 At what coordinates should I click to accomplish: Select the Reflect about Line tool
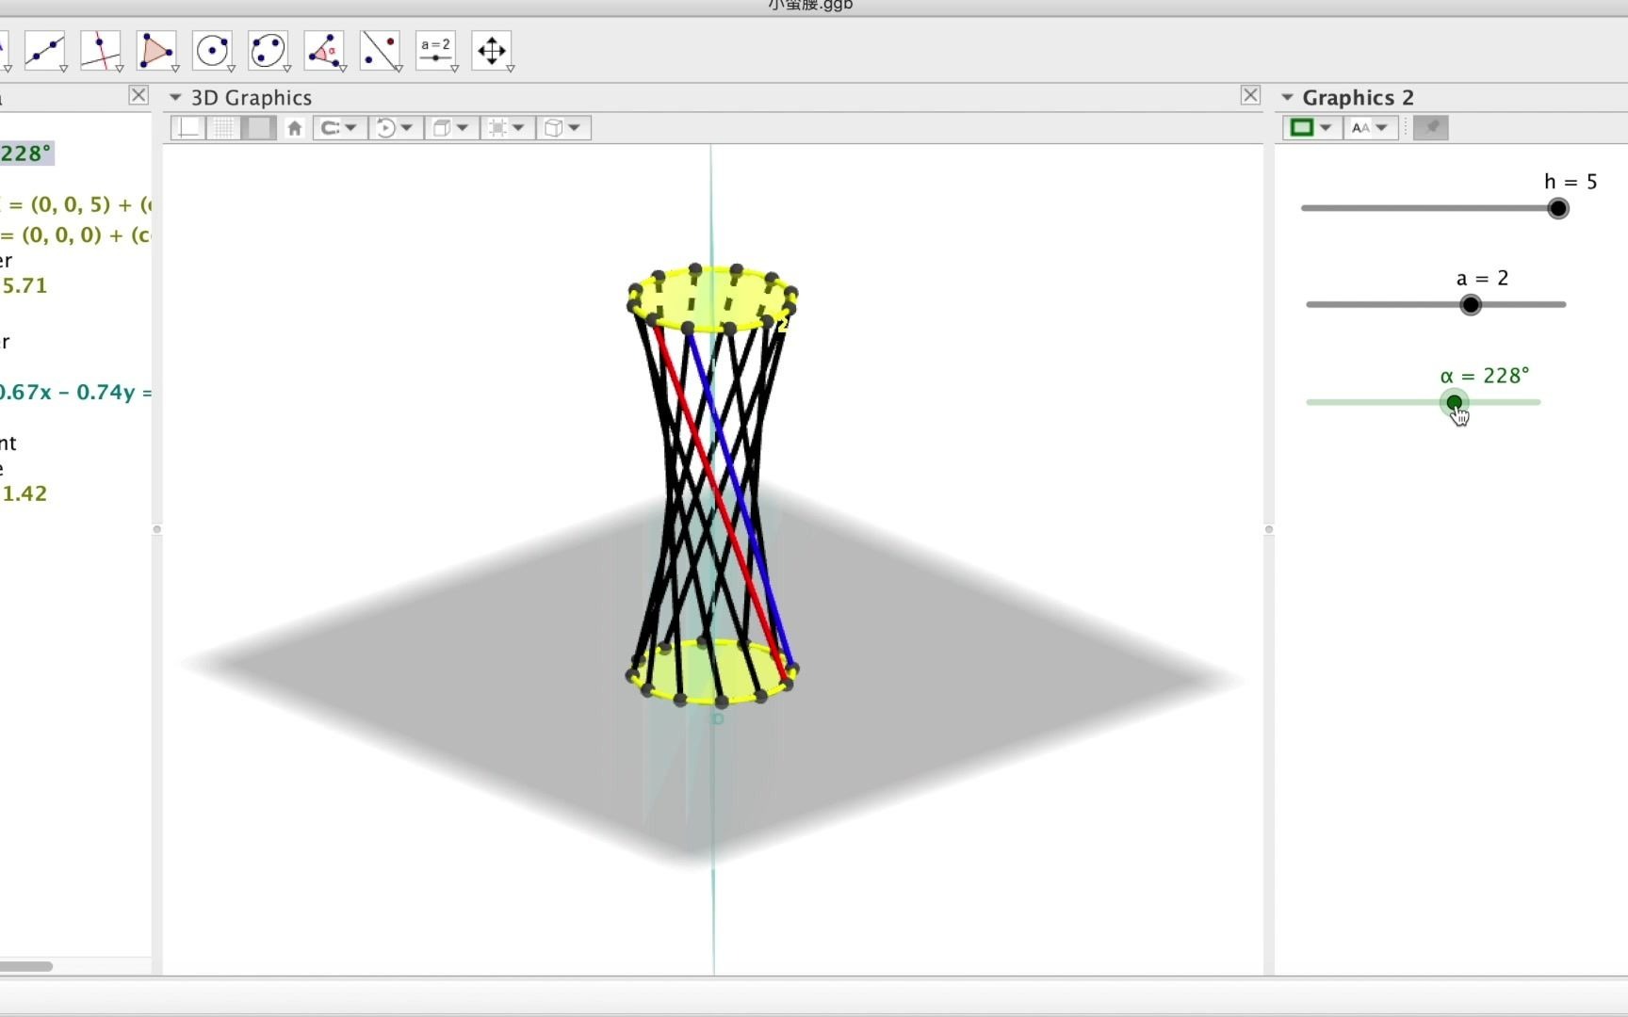(380, 50)
